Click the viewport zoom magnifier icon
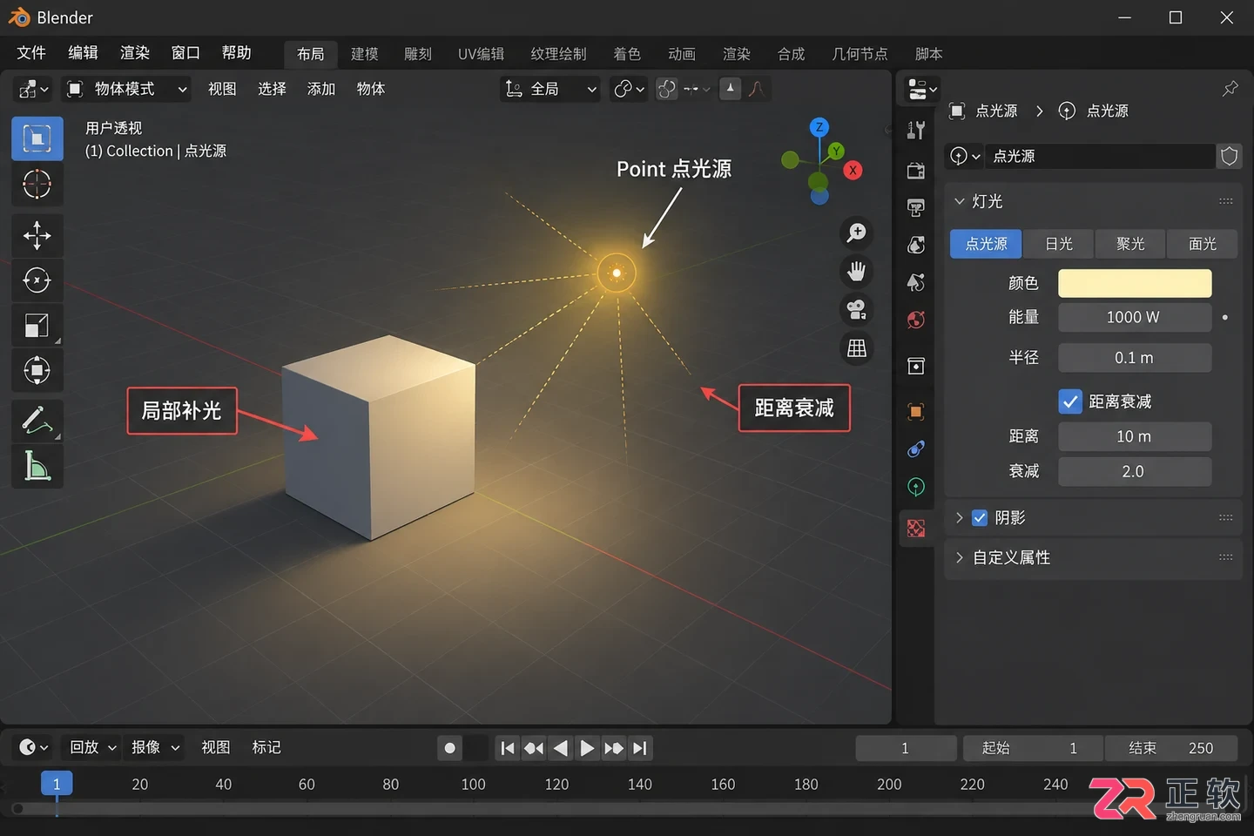The height and width of the screenshot is (836, 1254). point(857,233)
